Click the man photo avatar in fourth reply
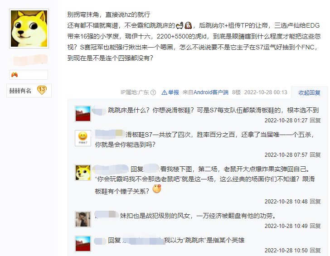The height and width of the screenshot is (256, 330). click(83, 219)
